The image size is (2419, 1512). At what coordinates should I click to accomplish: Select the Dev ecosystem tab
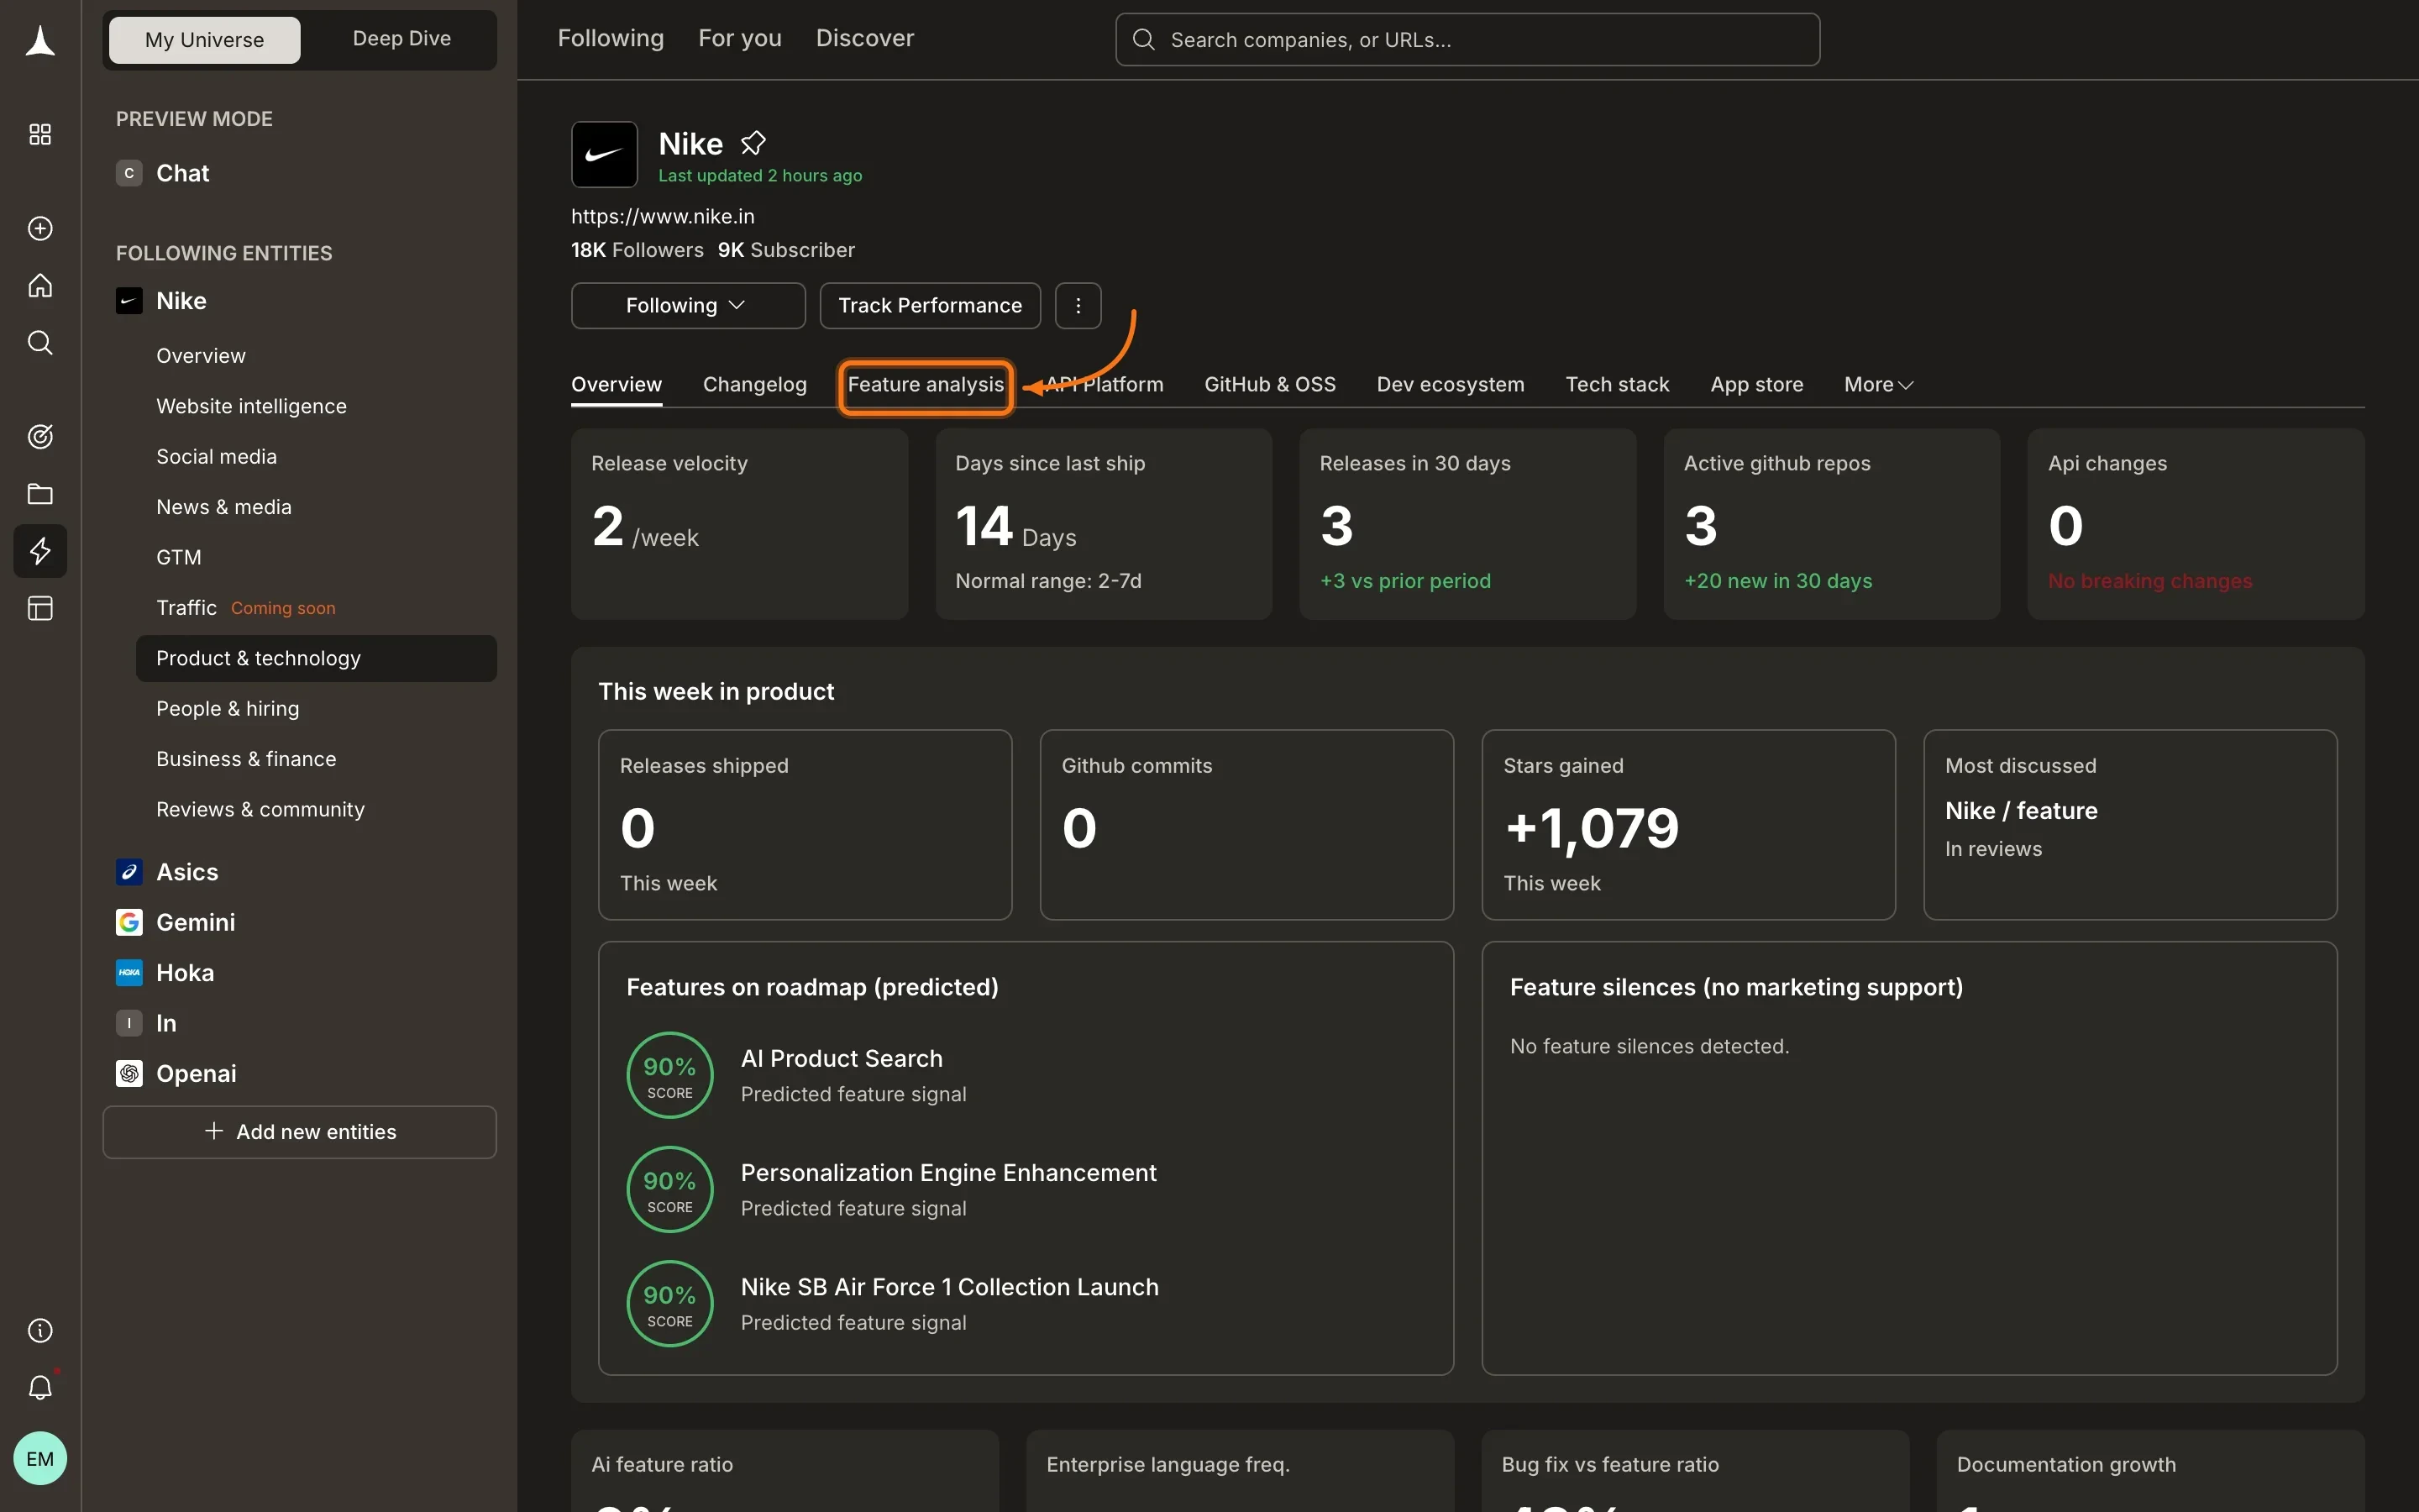pyautogui.click(x=1451, y=385)
